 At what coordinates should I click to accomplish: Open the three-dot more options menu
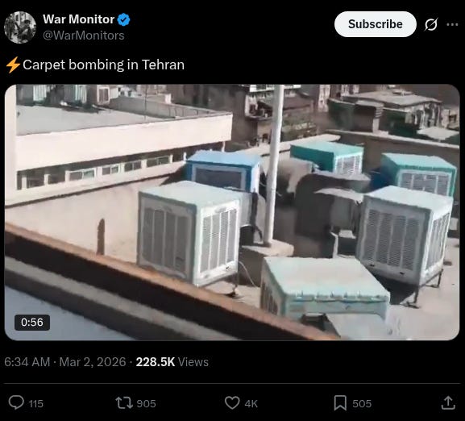(452, 25)
